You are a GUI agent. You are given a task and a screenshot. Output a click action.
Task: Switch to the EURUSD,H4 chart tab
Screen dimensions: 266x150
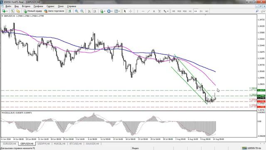[x=10, y=144]
